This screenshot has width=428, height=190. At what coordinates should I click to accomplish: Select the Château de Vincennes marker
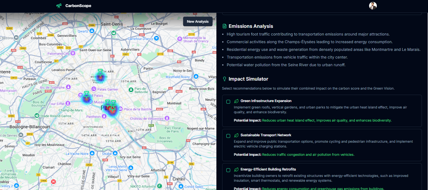tap(167, 118)
